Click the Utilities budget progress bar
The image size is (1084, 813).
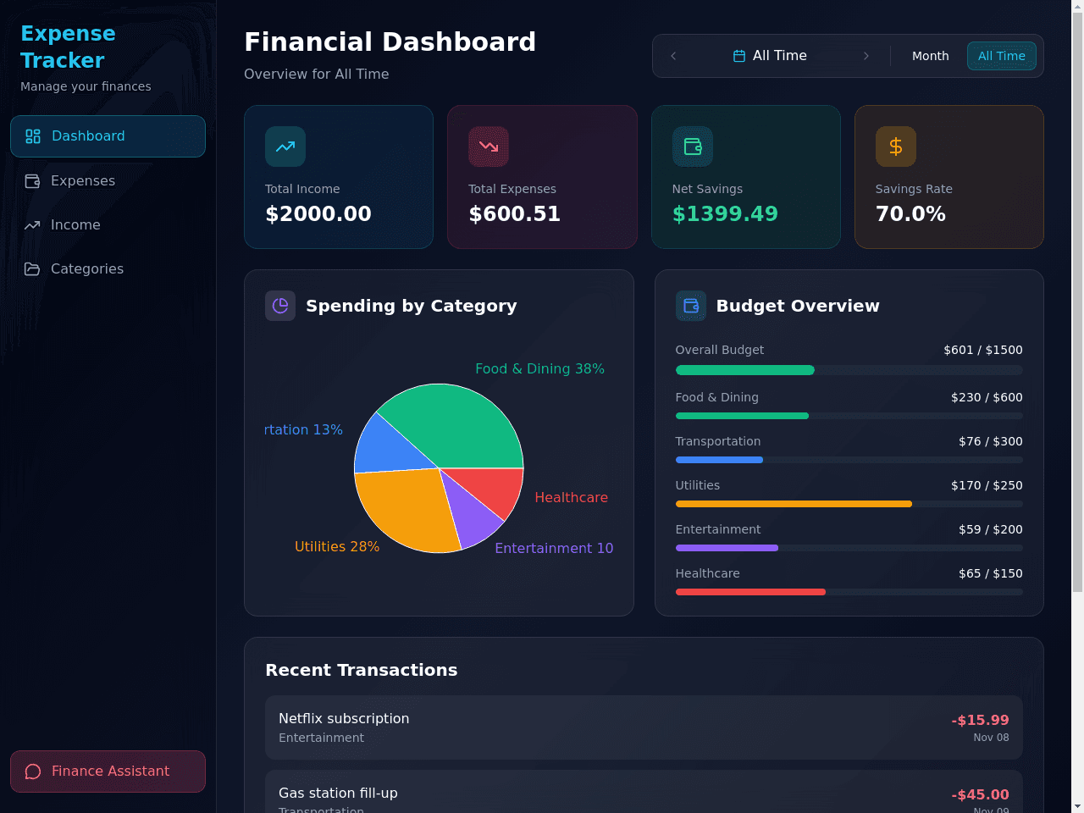point(849,504)
